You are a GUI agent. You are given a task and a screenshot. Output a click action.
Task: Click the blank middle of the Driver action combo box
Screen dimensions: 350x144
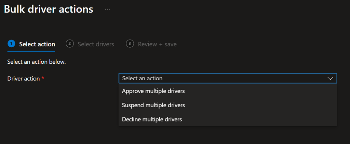click(x=239, y=78)
